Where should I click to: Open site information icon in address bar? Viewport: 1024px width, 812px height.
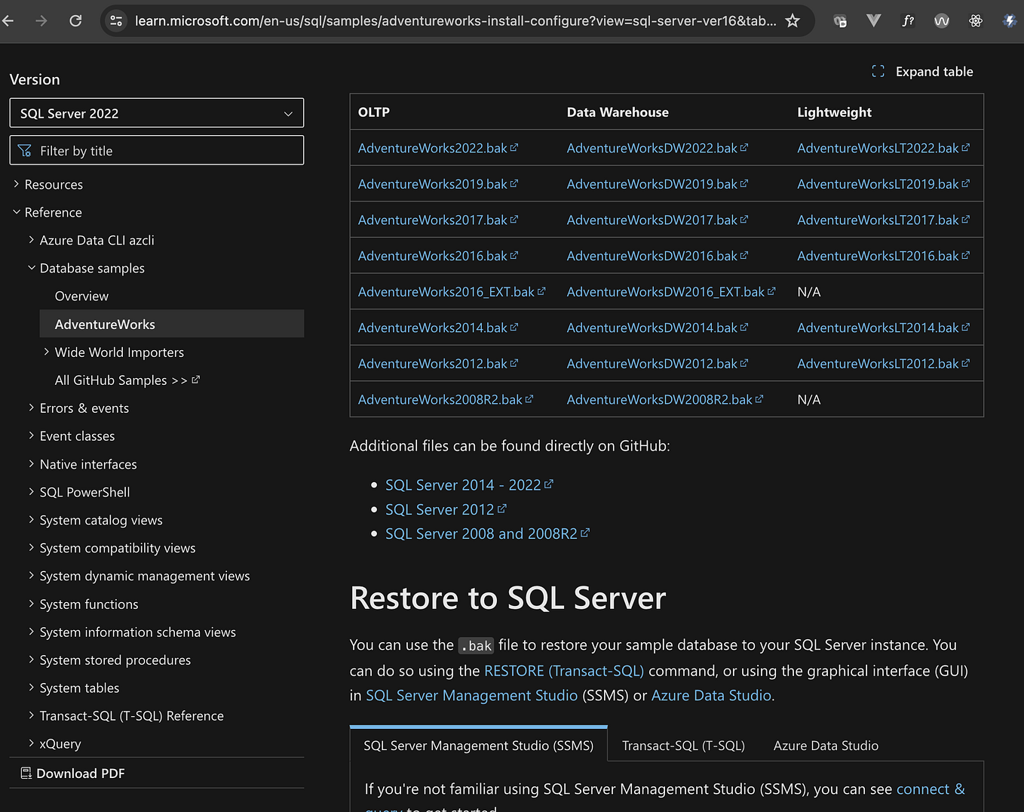(116, 21)
